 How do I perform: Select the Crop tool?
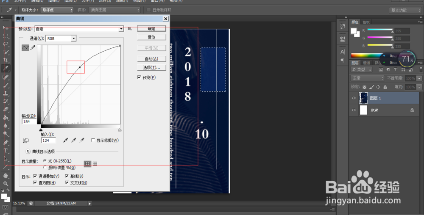pos(6,60)
